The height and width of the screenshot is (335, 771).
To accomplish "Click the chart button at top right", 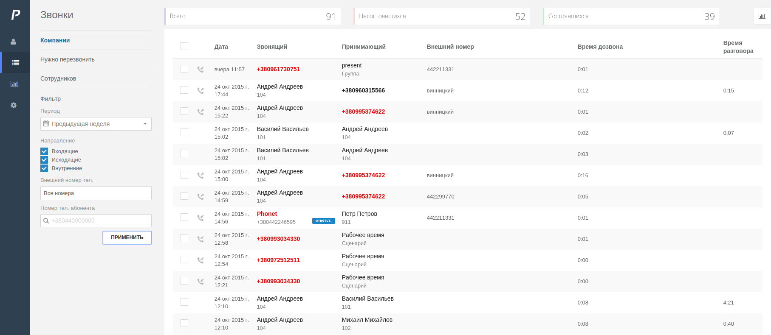I will tap(762, 16).
